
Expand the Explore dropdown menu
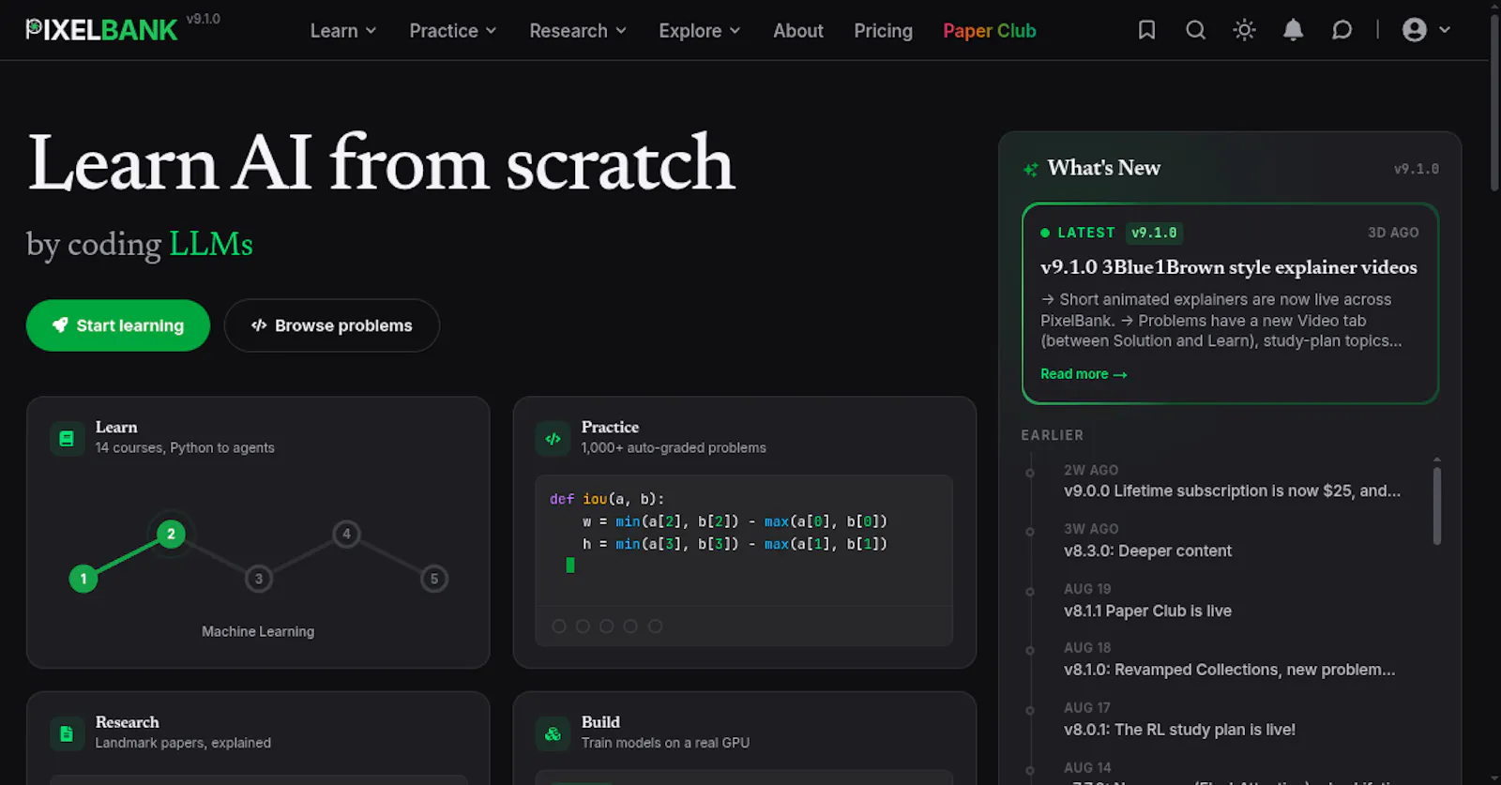coord(700,31)
